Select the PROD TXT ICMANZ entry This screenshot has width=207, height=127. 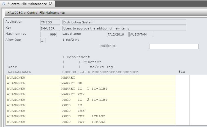118,116
